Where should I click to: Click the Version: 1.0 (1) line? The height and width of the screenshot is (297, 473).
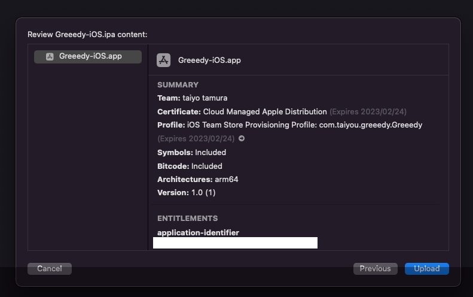pos(187,192)
